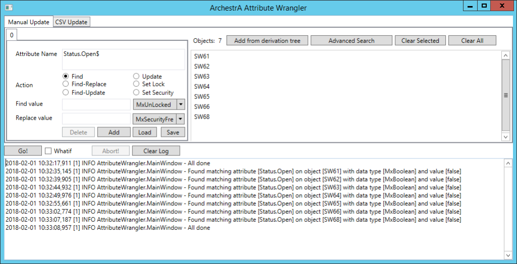
Task: Click the Go! button
Action: pos(23,150)
